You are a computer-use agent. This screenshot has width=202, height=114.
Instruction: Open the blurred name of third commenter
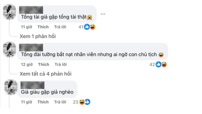(32, 85)
